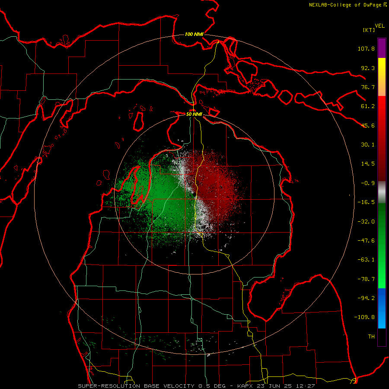Image resolution: width=389 pixels, height=389 pixels.
Task: Click the 50 NMI range ring label
Action: [194, 114]
